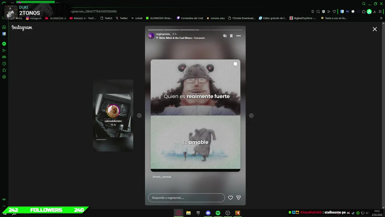Open Discord from the taskbar

208,213
